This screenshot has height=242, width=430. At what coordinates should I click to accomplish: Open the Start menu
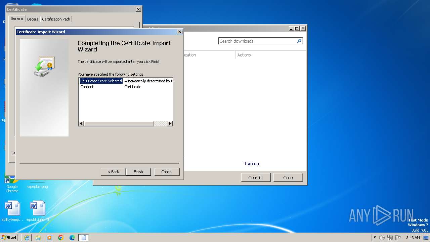pyautogui.click(x=9, y=238)
